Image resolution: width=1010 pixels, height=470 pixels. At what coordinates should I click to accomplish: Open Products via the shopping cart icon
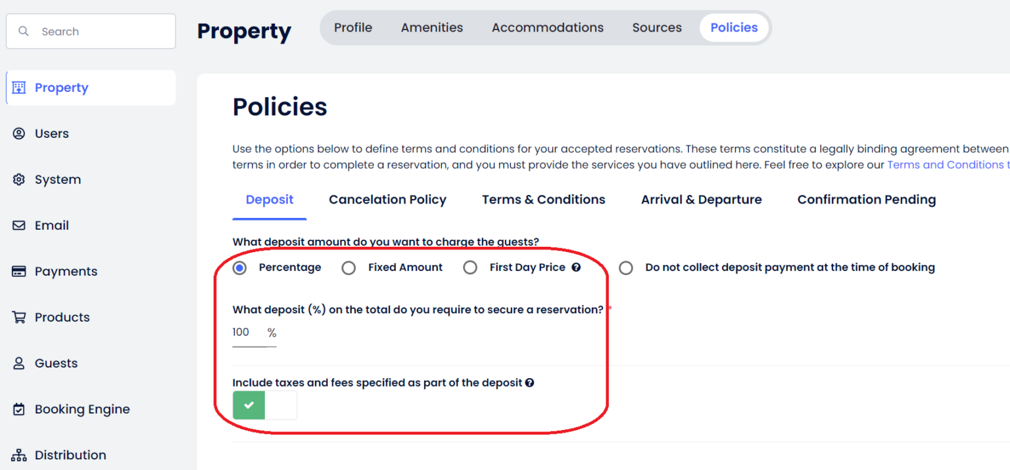19,317
